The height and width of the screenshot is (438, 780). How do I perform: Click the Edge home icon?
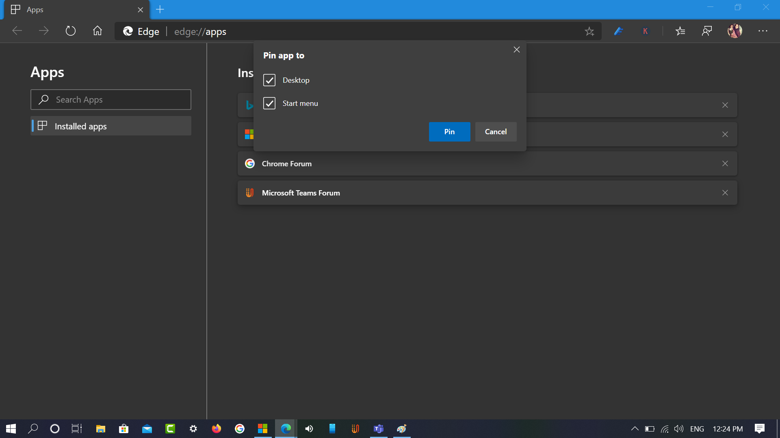pyautogui.click(x=97, y=31)
